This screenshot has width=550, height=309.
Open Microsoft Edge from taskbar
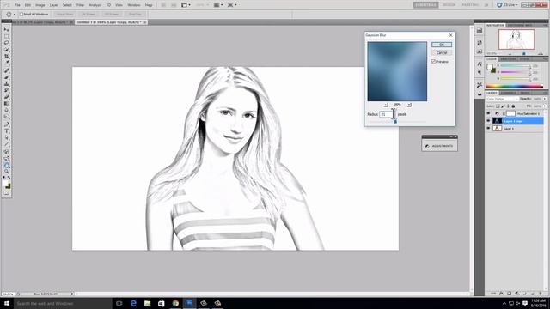[133, 303]
